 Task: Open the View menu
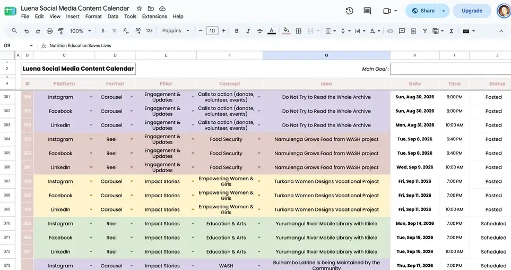(55, 16)
